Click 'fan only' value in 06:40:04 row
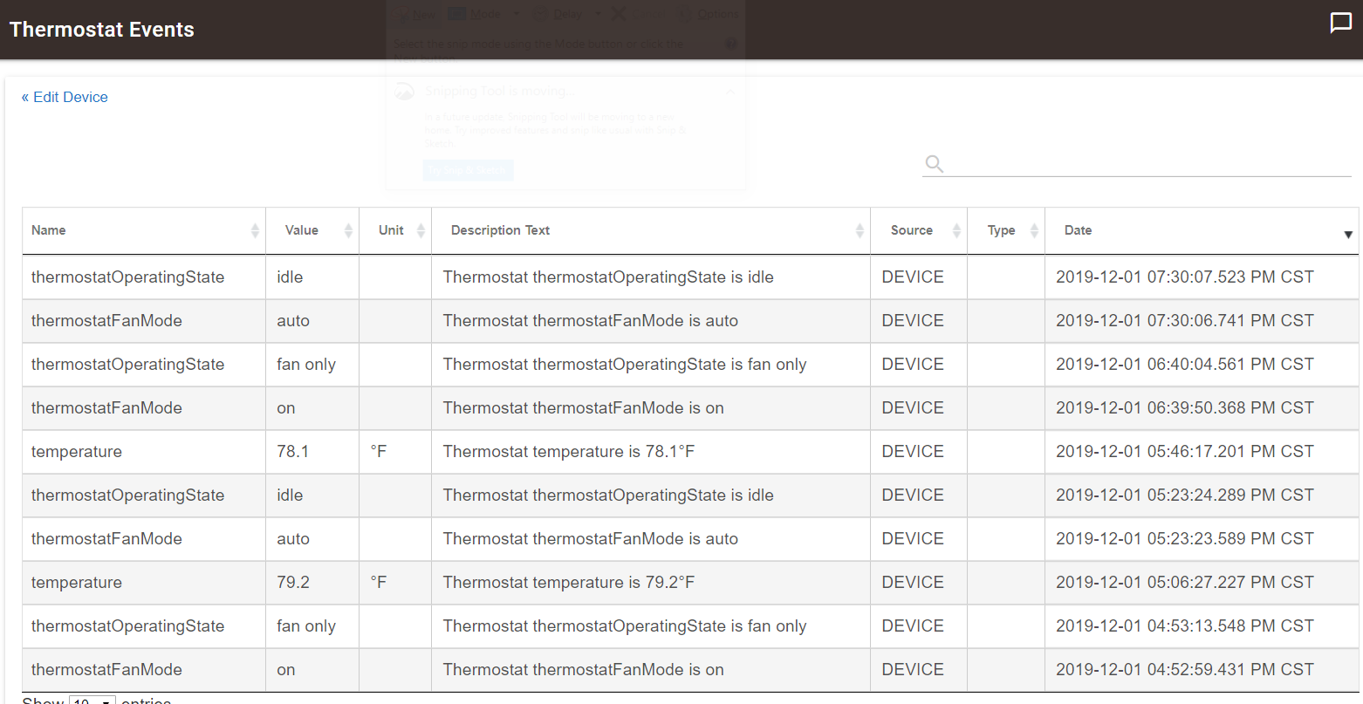Image resolution: width=1363 pixels, height=704 pixels. point(306,365)
